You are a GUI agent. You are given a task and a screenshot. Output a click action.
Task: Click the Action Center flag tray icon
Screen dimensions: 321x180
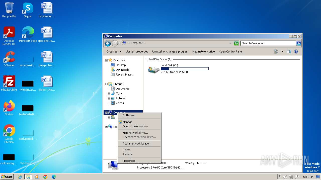(x=297, y=177)
